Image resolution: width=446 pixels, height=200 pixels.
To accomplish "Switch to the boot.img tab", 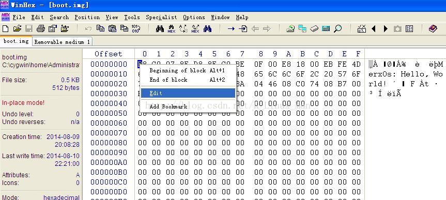I will coord(16,41).
